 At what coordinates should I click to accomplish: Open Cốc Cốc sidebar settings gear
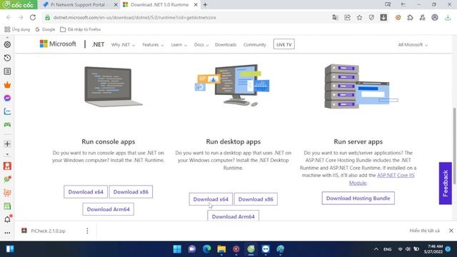[x=7, y=44]
